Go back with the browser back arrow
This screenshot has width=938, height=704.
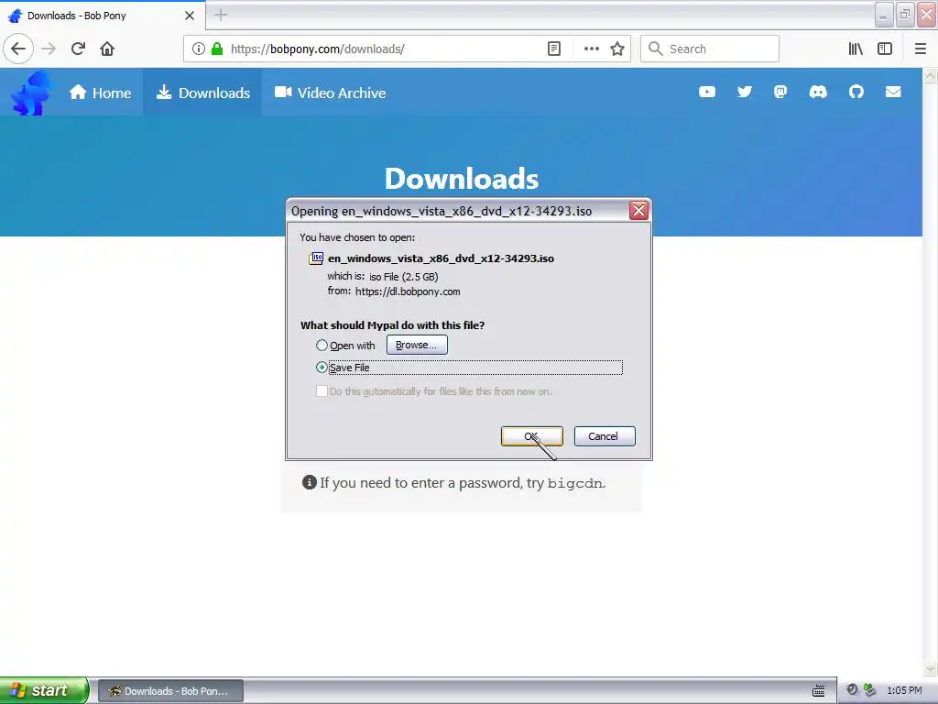[18, 49]
